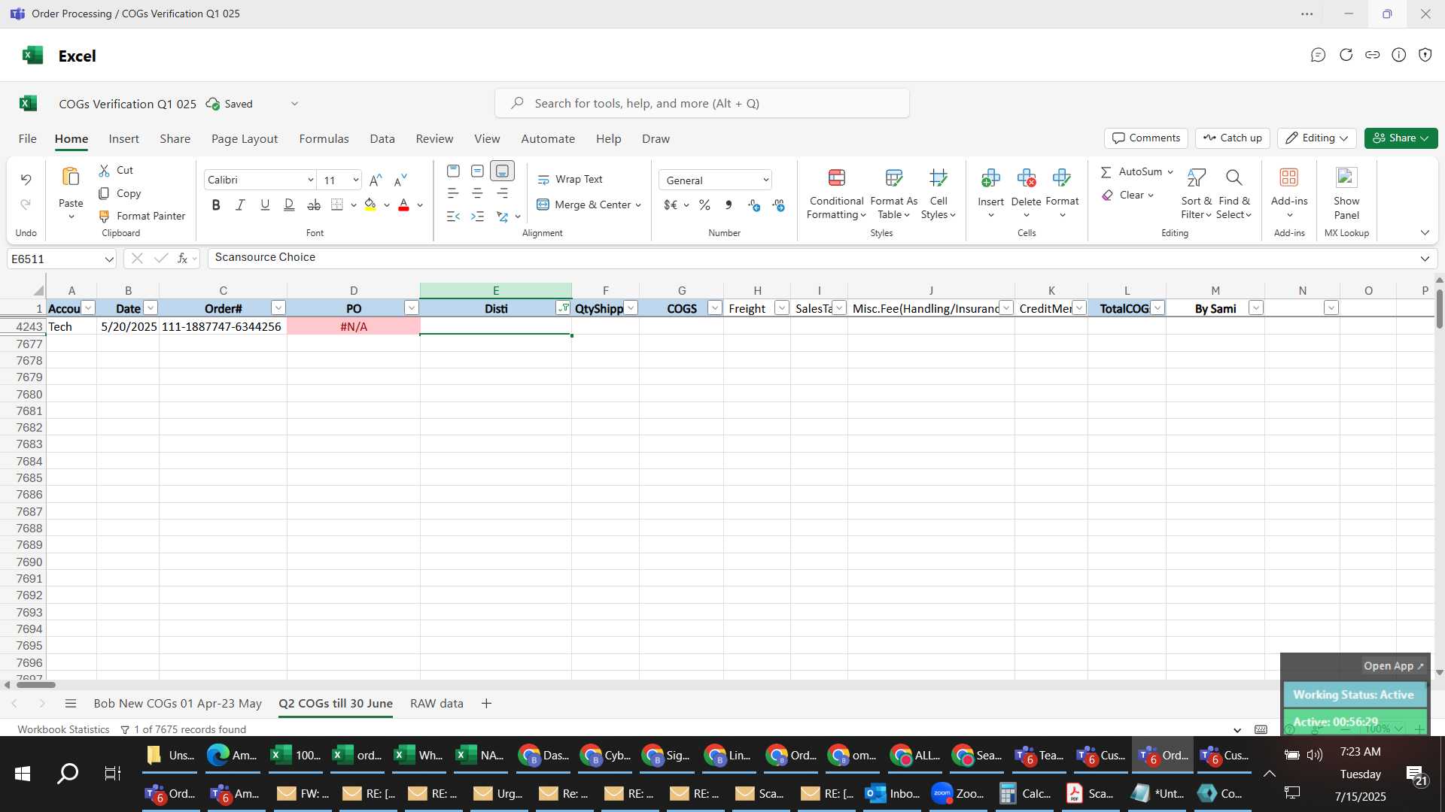The height and width of the screenshot is (812, 1445).
Task: Decrease the indent
Action: 453,217
